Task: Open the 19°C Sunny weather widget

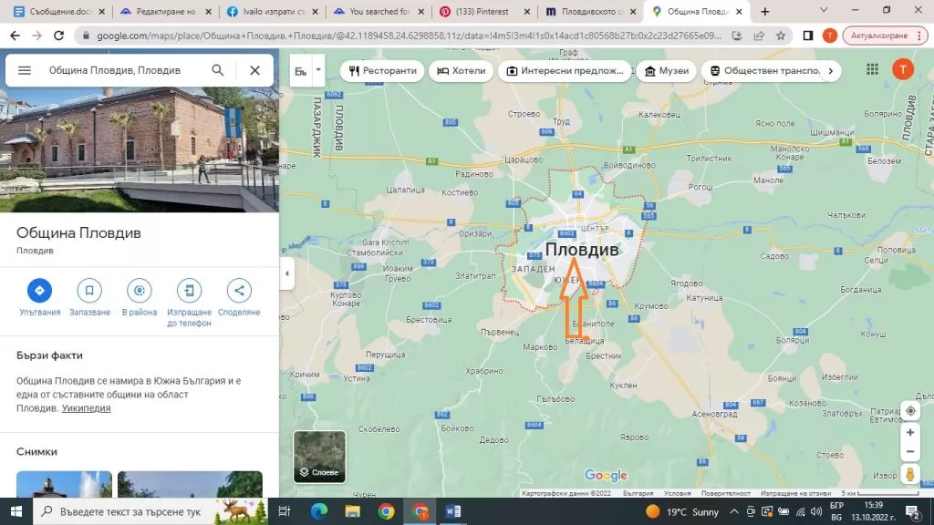Action: (682, 512)
